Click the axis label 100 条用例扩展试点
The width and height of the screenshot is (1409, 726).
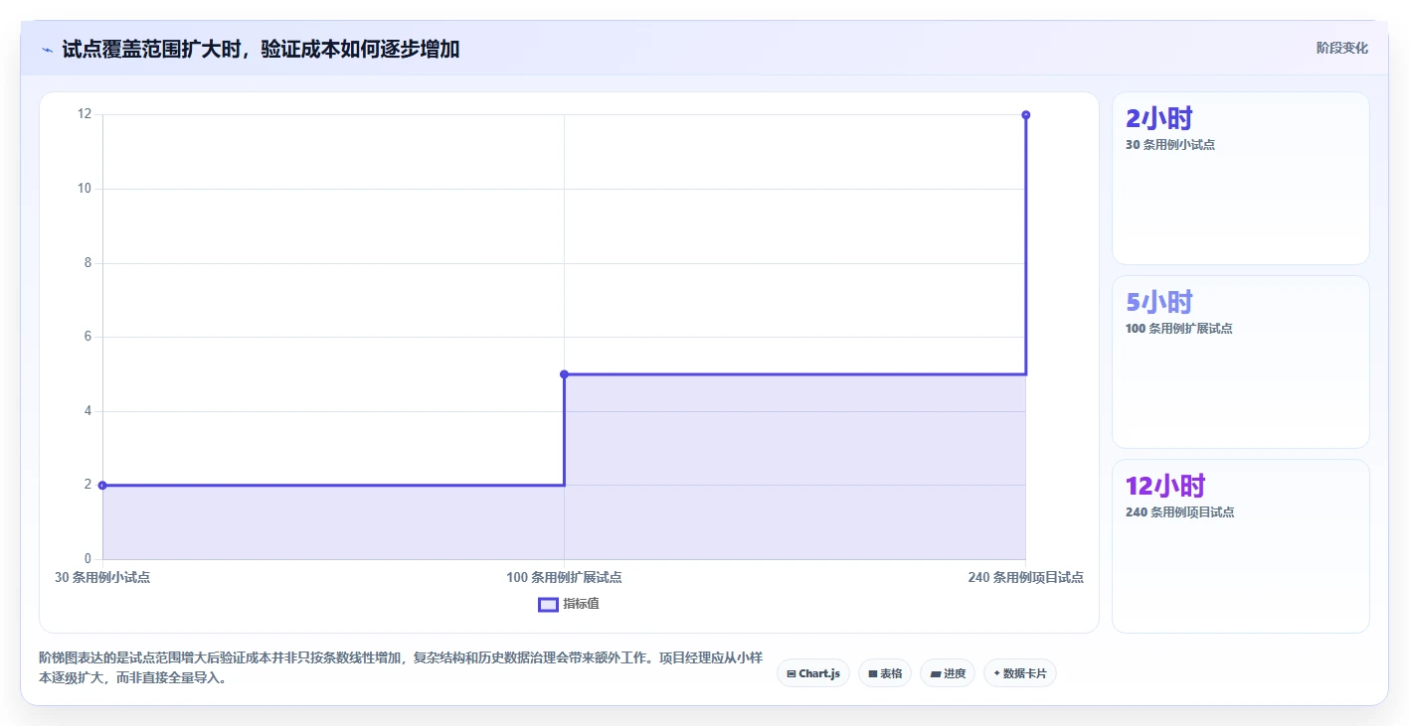pyautogui.click(x=564, y=577)
